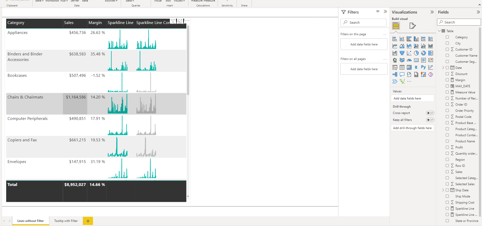
Task: Select the Lines without Filter page tab
Action: click(x=31, y=221)
